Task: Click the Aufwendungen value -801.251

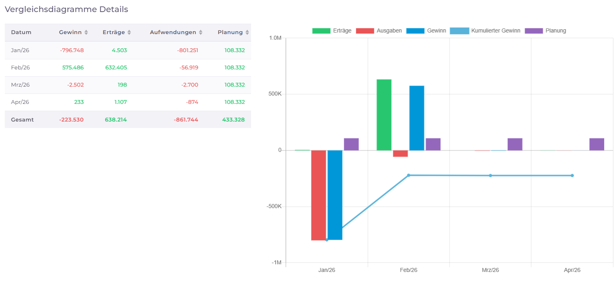Action: [x=188, y=50]
